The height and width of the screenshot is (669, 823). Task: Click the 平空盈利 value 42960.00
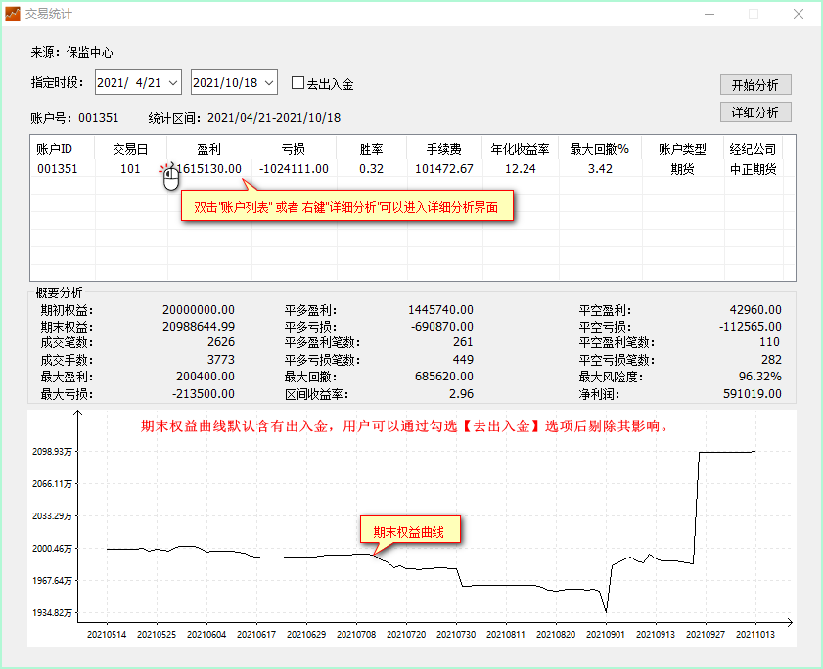[x=755, y=310]
